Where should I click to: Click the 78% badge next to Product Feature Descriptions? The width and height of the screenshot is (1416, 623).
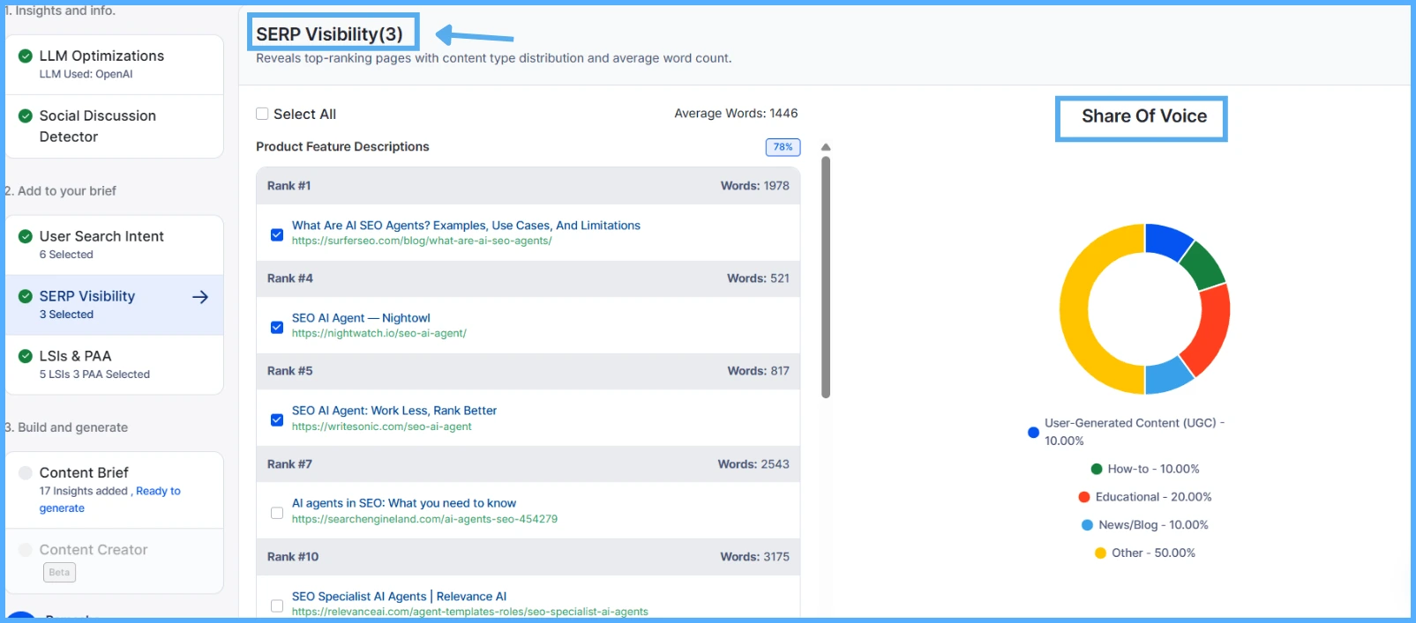coord(783,147)
